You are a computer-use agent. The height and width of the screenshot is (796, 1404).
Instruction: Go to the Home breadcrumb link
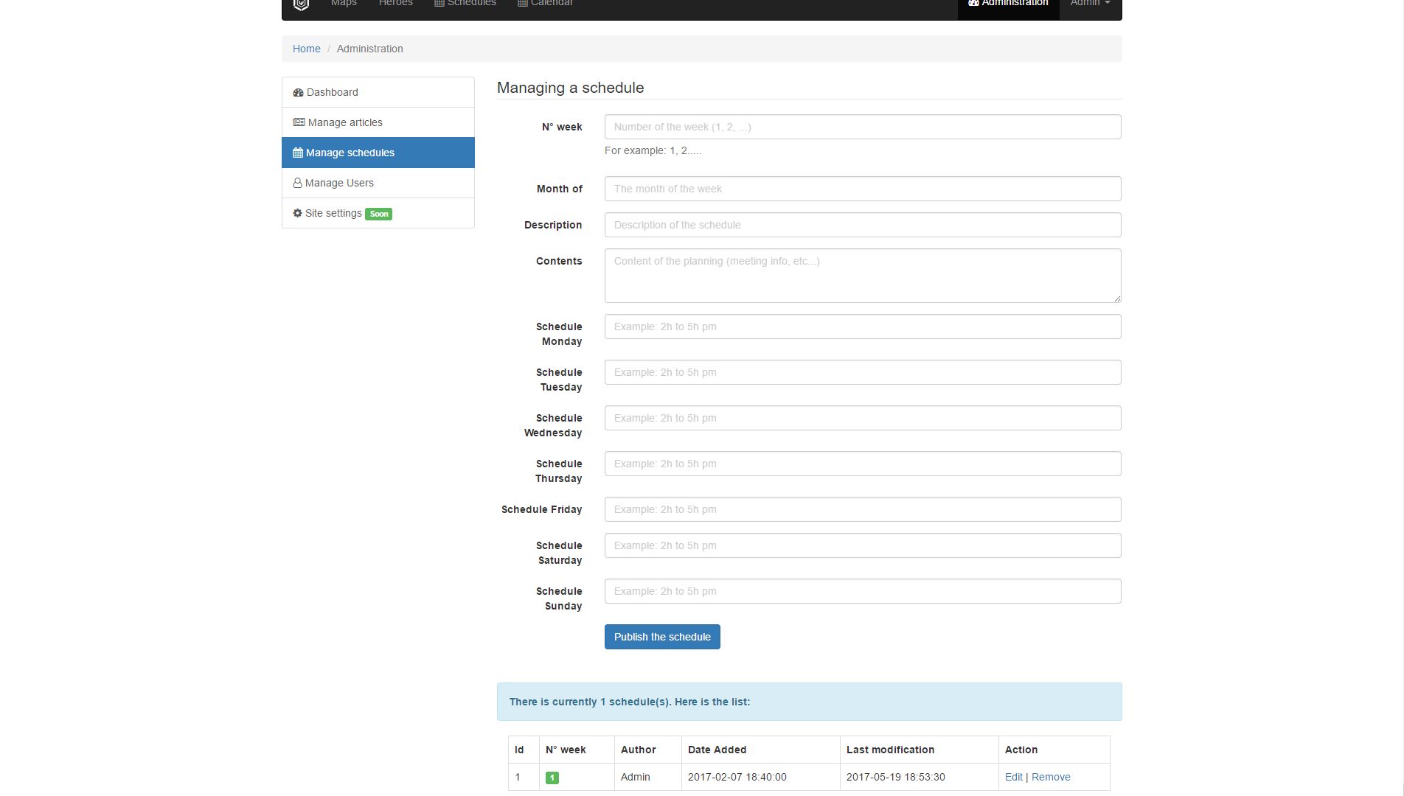tap(307, 49)
